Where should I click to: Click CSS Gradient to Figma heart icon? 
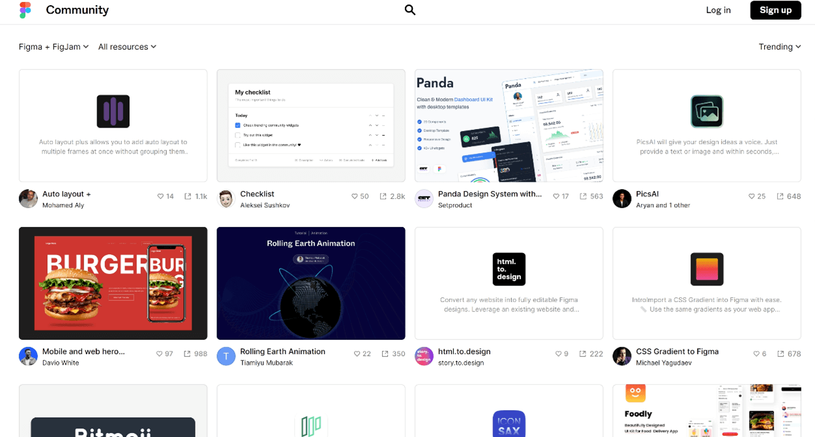[756, 354]
